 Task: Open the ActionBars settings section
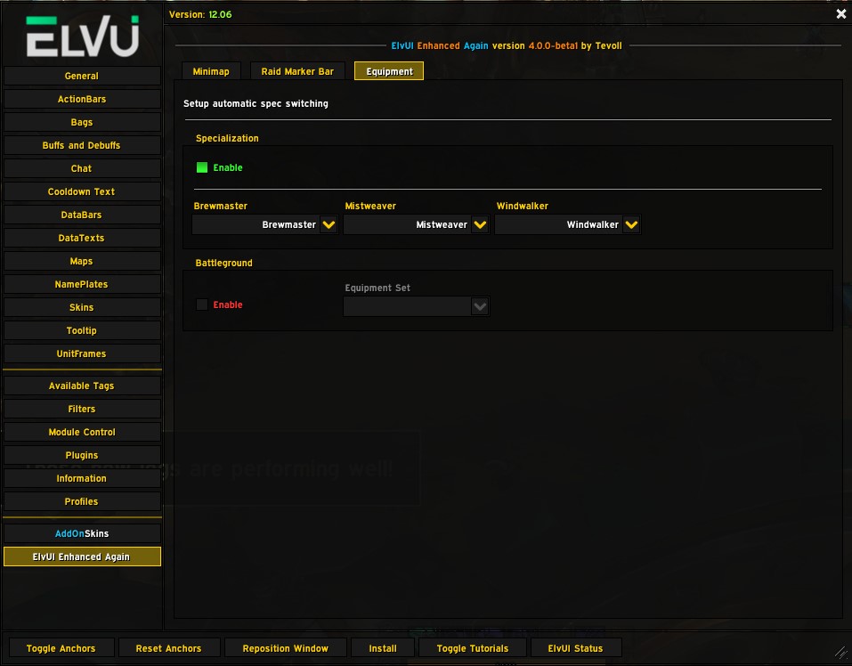tap(82, 99)
